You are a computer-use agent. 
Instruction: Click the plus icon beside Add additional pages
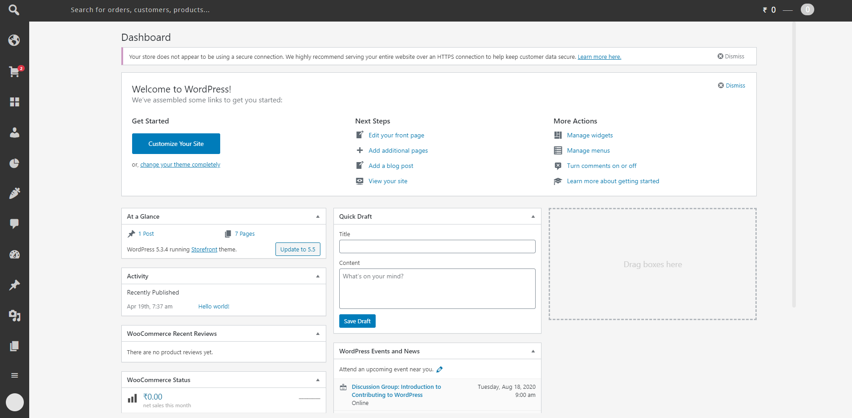pyautogui.click(x=359, y=150)
